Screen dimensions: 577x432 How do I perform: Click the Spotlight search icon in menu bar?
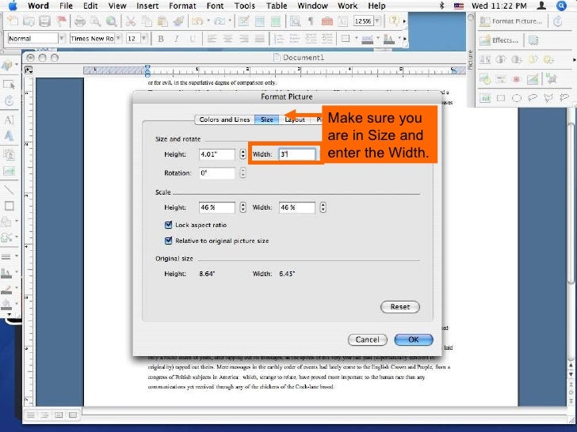(x=561, y=6)
